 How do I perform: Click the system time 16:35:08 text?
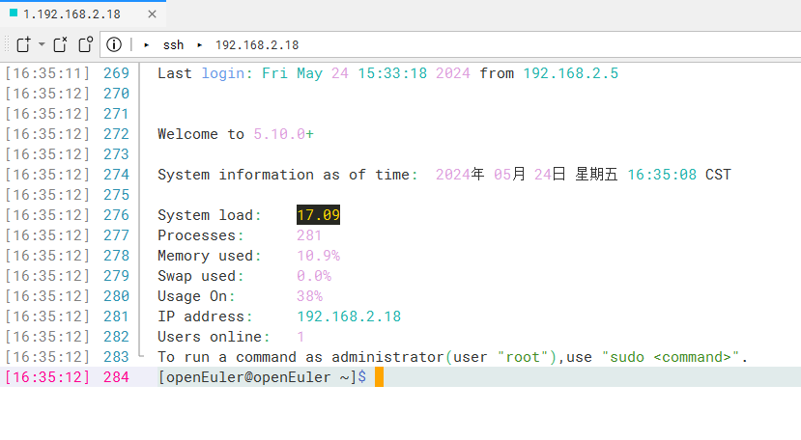click(662, 175)
